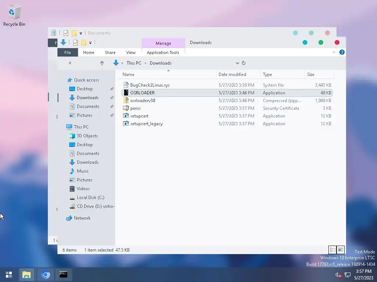The image size is (377, 282).
Task: Open the taskbar clock showing 3:57 PM
Action: click(x=363, y=275)
